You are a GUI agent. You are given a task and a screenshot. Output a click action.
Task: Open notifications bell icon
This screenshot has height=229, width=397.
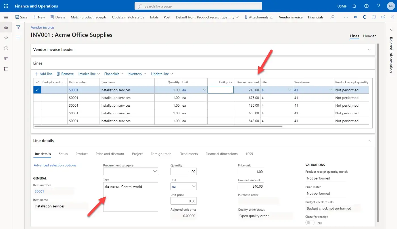pos(354,6)
